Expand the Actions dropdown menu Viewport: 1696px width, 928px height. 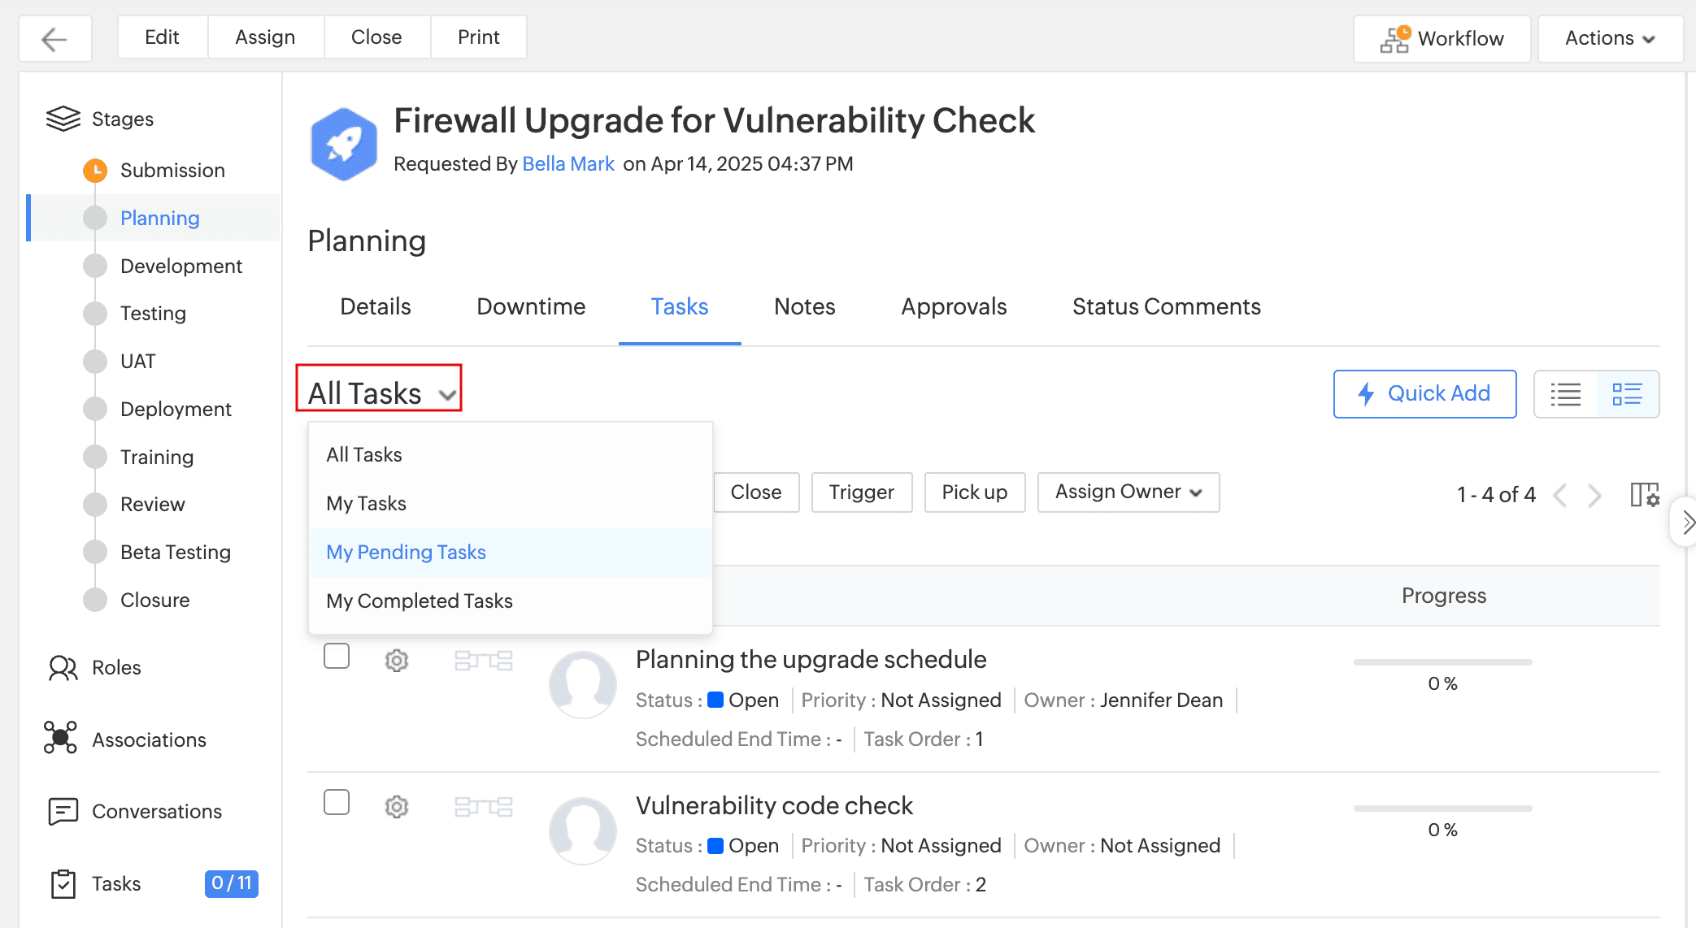coord(1609,38)
